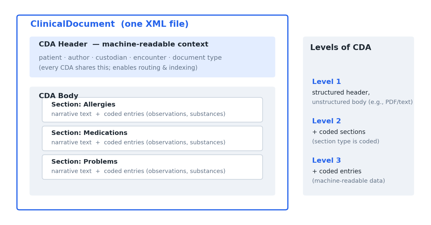Click narrative text line under Problems
Screen dimensions: 431x225
138,171
